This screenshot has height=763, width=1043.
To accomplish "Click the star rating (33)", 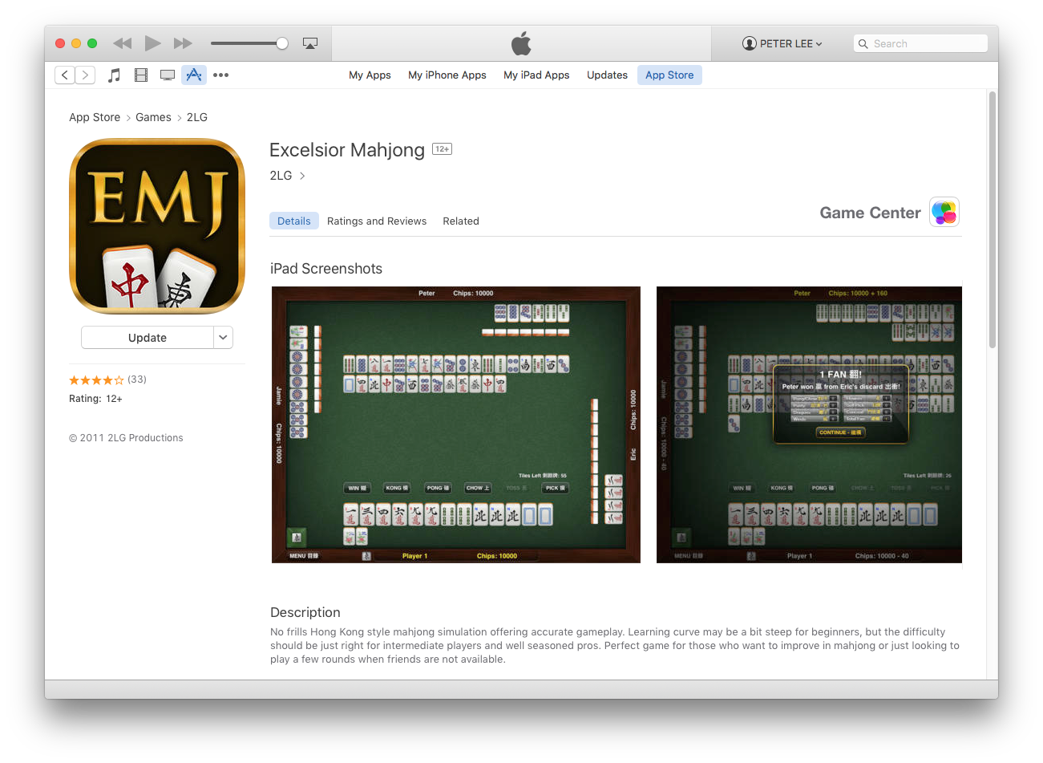I will click(107, 379).
